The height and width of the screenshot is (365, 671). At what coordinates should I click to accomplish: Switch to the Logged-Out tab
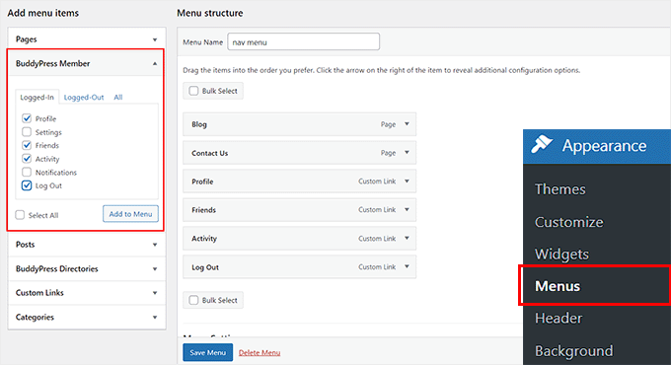pos(84,97)
